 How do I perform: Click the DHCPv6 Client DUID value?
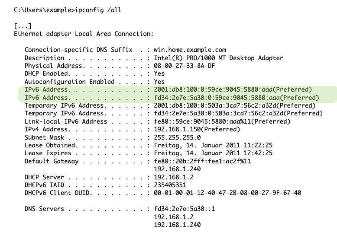[x=227, y=193]
